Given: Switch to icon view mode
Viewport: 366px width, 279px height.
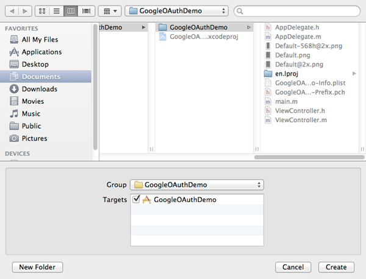Looking at the screenshot, I should pos(43,11).
